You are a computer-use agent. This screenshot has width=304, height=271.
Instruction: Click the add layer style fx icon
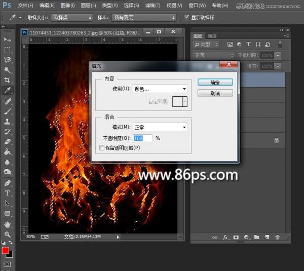(225, 237)
